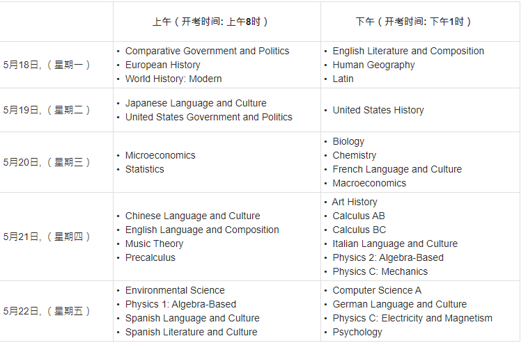
Task: Click the Macroeconomics exam entry
Action: pos(369,183)
